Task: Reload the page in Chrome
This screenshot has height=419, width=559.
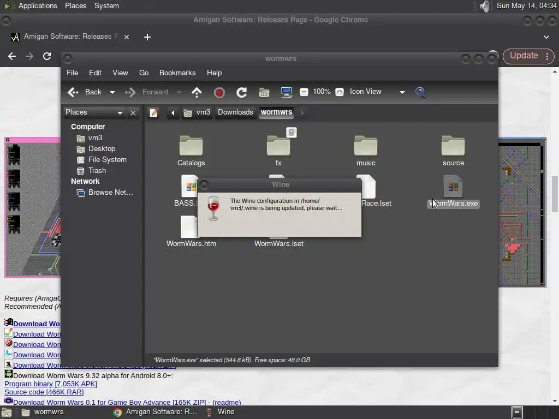Action: [47, 56]
